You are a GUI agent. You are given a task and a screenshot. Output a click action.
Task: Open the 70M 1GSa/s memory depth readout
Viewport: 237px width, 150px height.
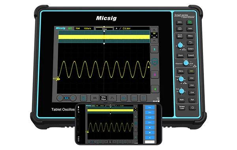(x=84, y=28)
